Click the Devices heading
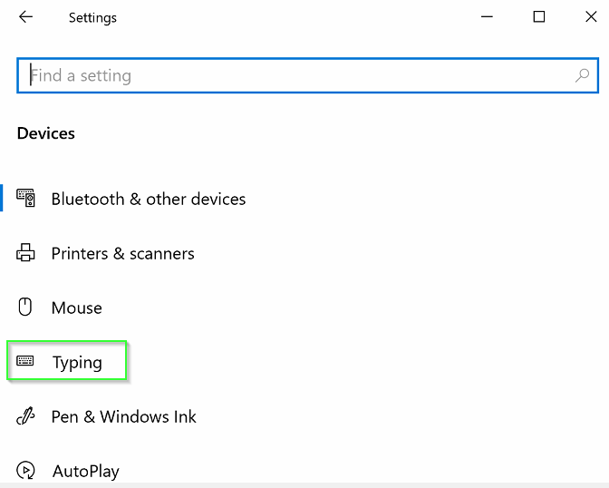The image size is (609, 488). tap(46, 133)
